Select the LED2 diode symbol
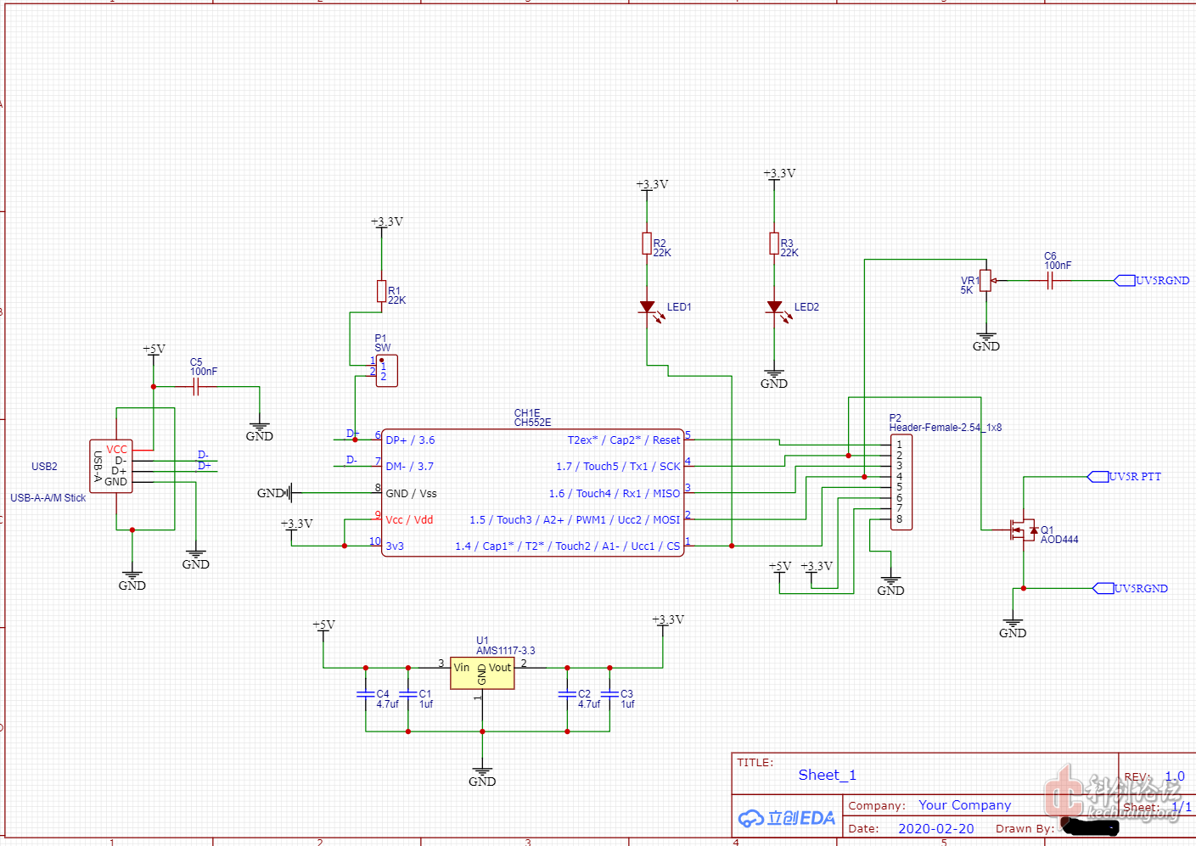The height and width of the screenshot is (846, 1196). 774,307
